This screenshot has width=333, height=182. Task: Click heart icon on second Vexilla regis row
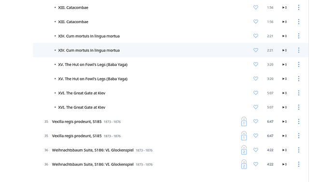pyautogui.click(x=256, y=136)
